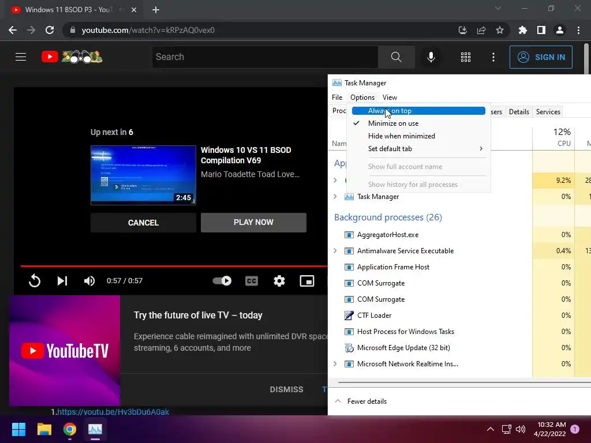591x443 pixels.
Task: Open the Windows Start menu
Action: pos(18,429)
